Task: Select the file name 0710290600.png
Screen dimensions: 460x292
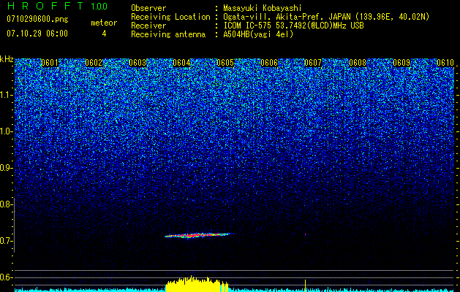Action: pyautogui.click(x=37, y=19)
